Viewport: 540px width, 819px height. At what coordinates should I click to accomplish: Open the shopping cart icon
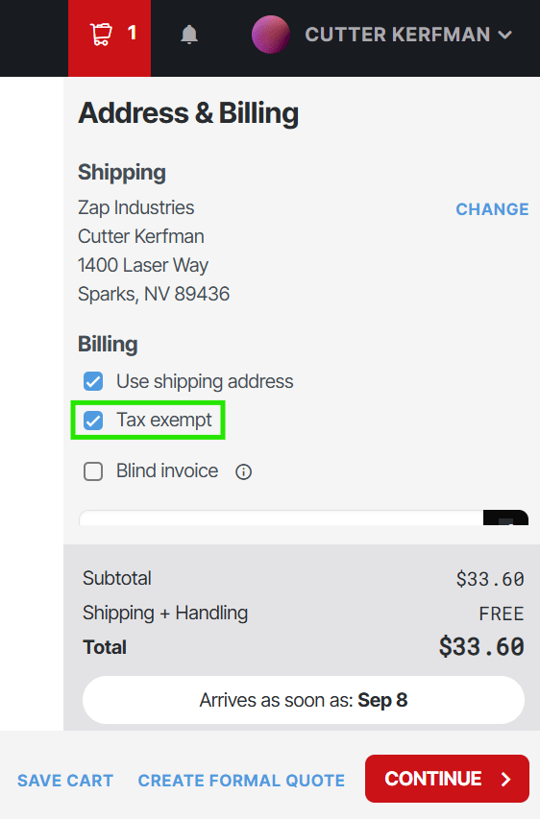[x=101, y=35]
